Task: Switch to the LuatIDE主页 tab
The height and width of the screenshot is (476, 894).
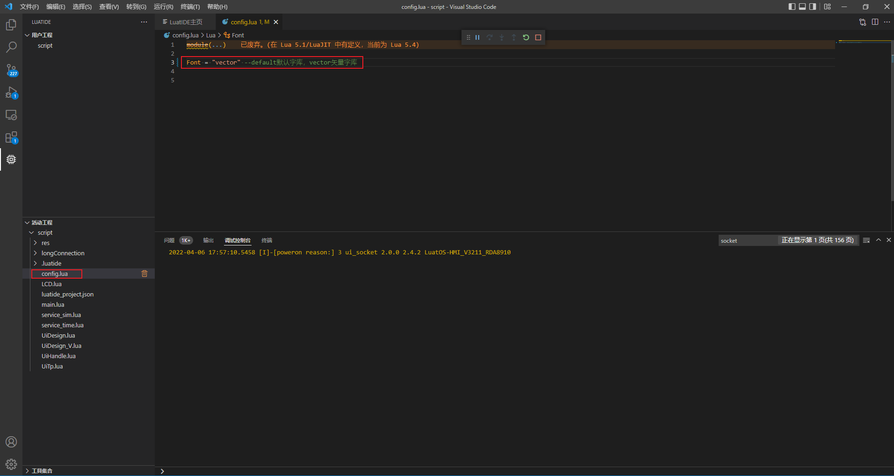Action: pos(186,22)
